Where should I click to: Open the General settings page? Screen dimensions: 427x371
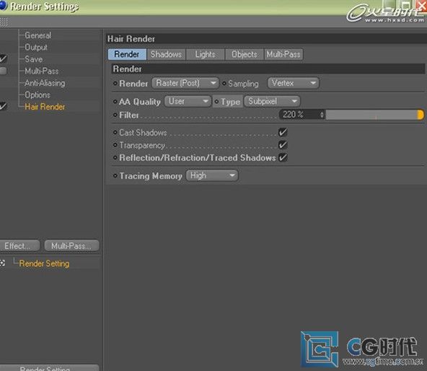pyautogui.click(x=38, y=35)
